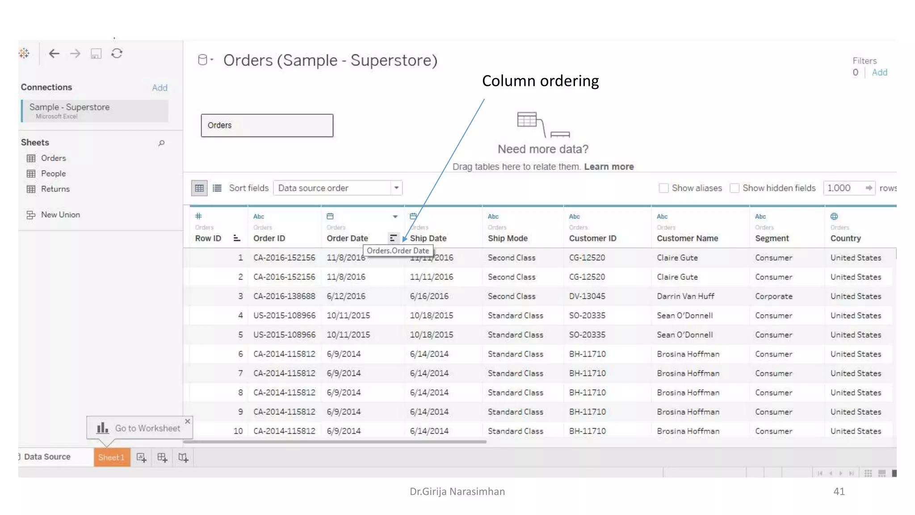Image resolution: width=915 pixels, height=515 pixels.
Task: Click the horizontal scrollbar under table
Action: (335, 442)
